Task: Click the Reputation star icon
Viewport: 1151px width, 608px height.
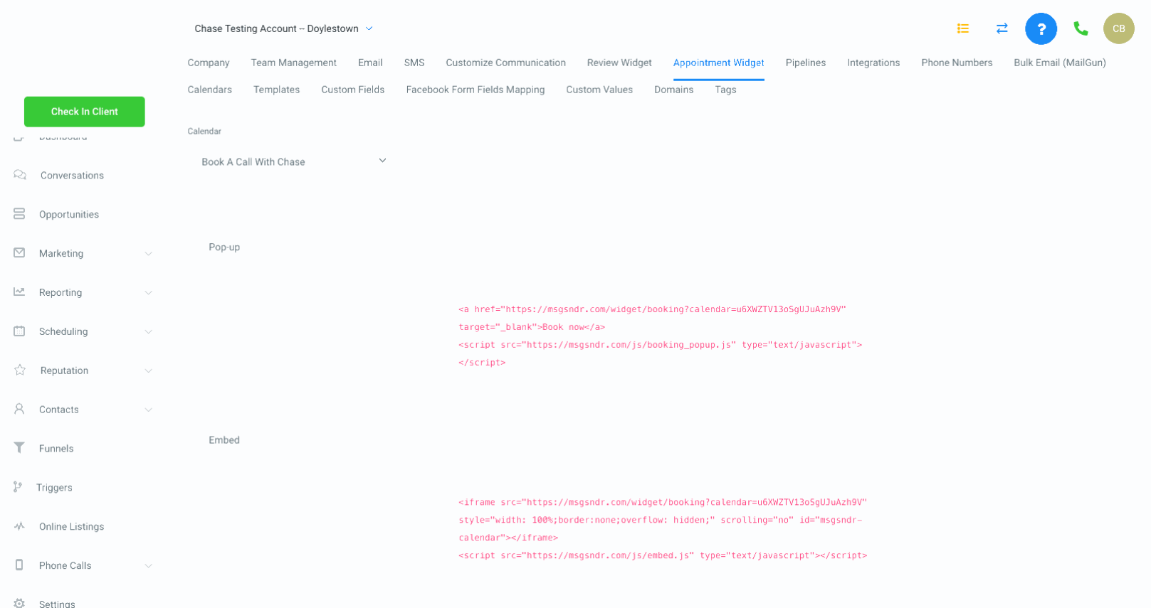Action: coord(20,370)
